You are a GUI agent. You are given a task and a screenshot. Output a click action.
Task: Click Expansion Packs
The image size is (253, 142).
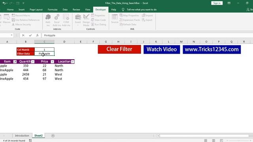pyautogui.click(x=130, y=20)
